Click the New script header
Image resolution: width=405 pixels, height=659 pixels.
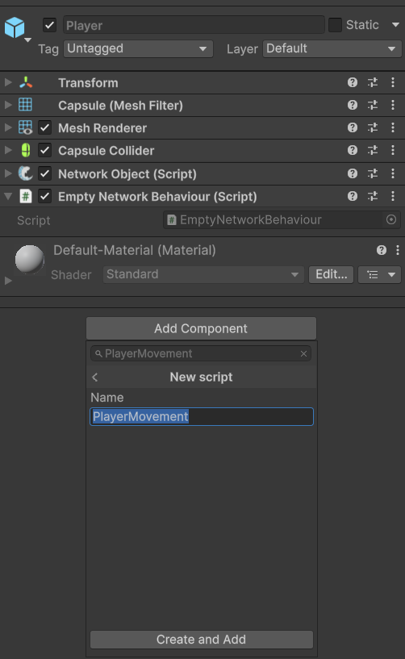201,377
